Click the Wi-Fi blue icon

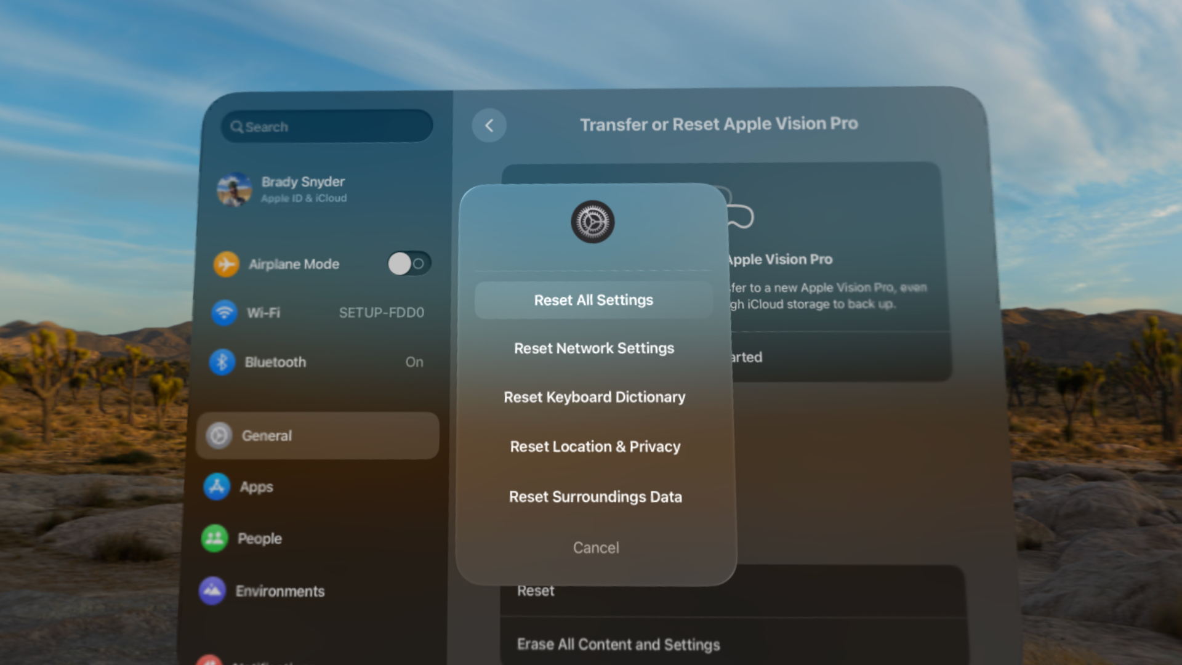(224, 313)
